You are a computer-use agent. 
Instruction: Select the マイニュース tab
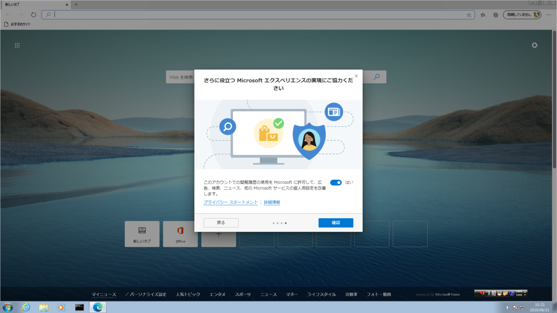click(104, 294)
